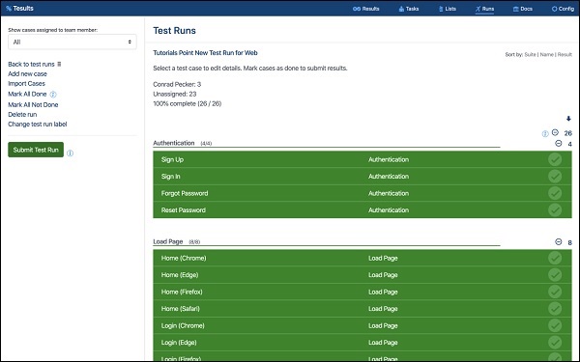The height and width of the screenshot is (362, 580).
Task: Collapse the Authentication suite group
Action: point(559,143)
